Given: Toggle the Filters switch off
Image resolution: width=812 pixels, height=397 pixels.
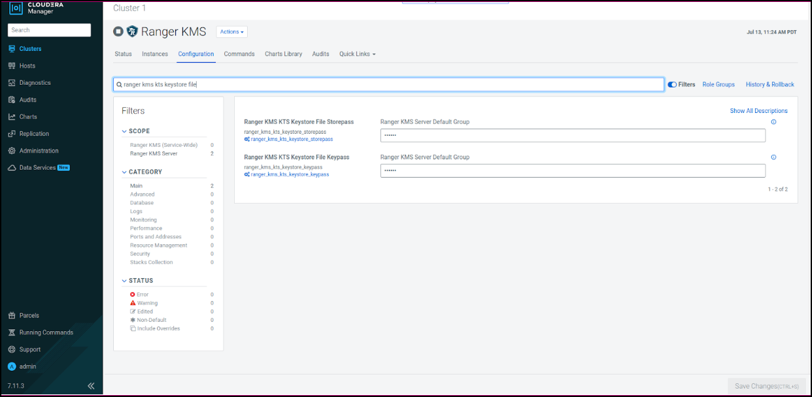Looking at the screenshot, I should coord(672,84).
